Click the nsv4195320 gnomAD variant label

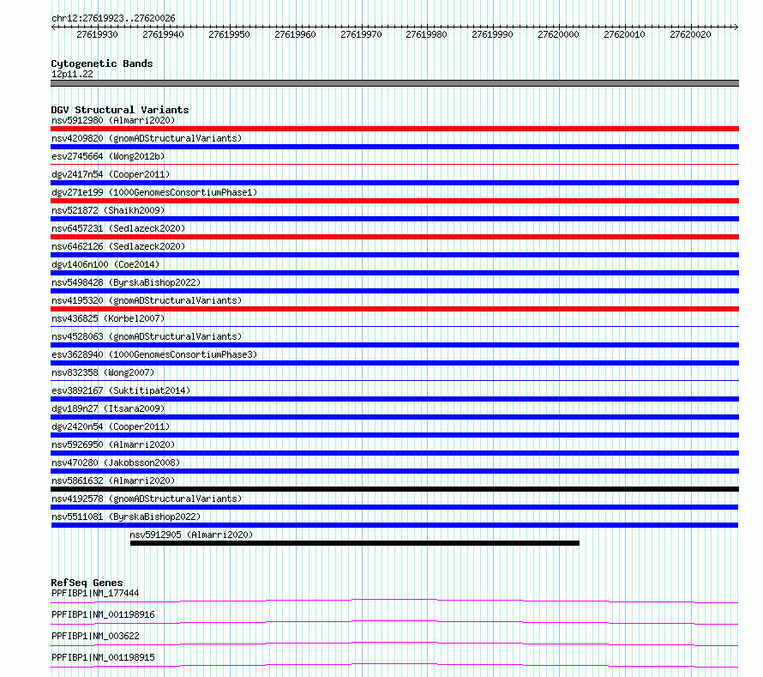click(147, 300)
